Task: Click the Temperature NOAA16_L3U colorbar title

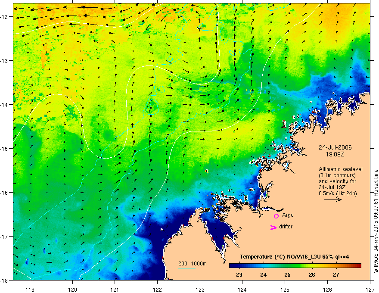Action: click(x=294, y=257)
